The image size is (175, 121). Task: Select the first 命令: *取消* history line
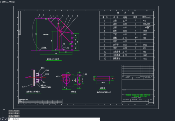pyautogui.click(x=14, y=111)
